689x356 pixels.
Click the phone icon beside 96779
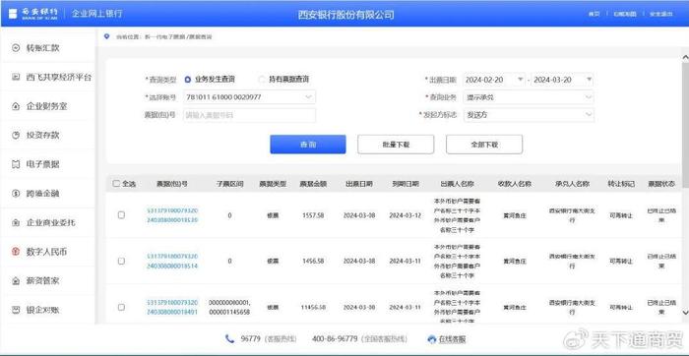tap(229, 339)
